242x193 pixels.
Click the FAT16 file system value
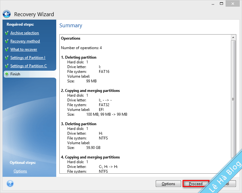[104, 72]
